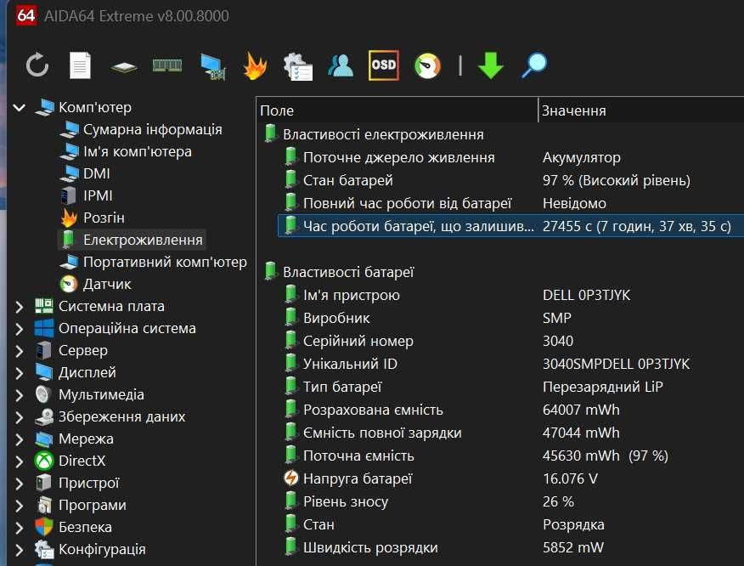
Task: Click the AIDA64 red 64 logo
Action: click(25, 15)
